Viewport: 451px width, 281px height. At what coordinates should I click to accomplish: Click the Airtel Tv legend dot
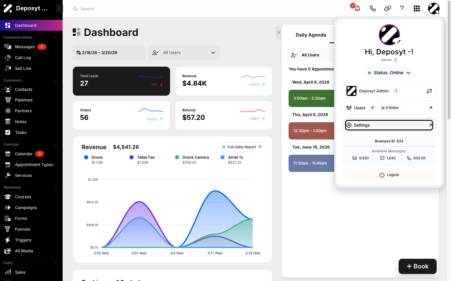[222, 157]
